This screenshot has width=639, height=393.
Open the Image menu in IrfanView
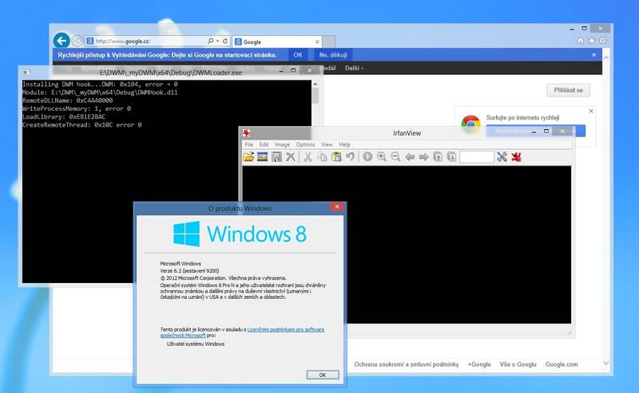coord(282,144)
